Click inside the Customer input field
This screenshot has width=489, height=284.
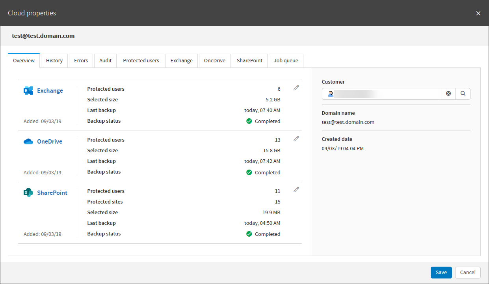(381, 94)
